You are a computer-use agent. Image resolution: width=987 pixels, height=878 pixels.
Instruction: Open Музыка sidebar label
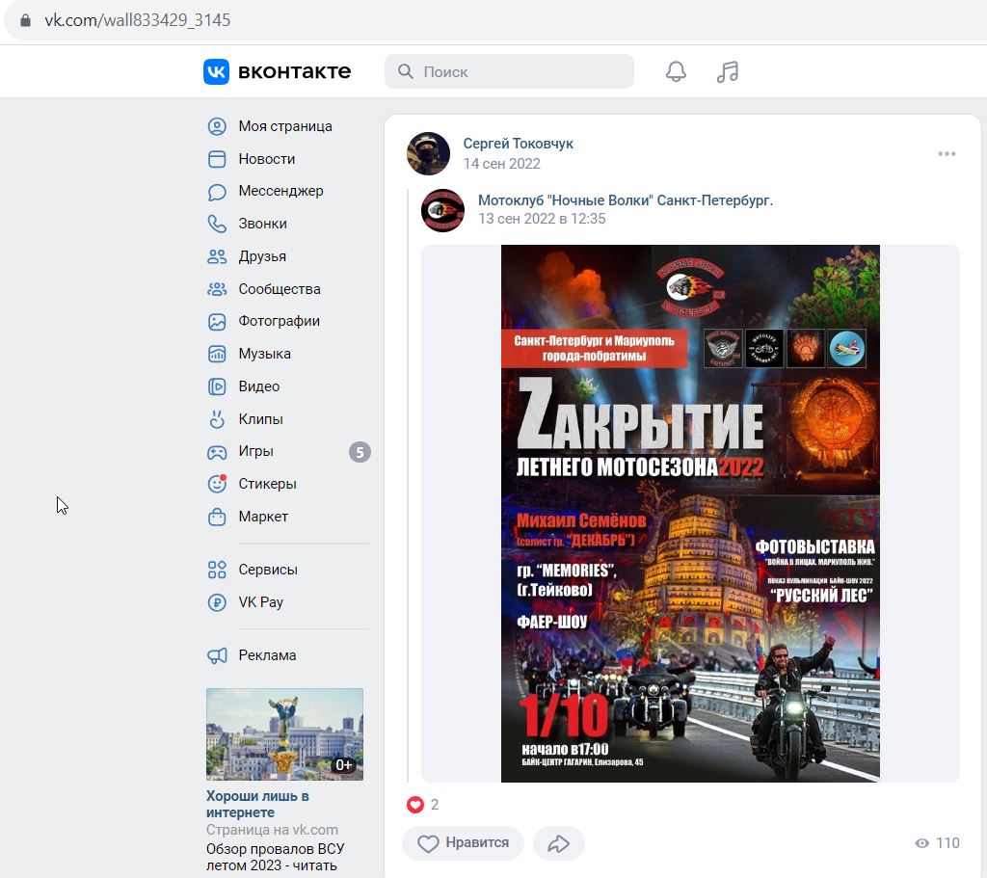264,355
